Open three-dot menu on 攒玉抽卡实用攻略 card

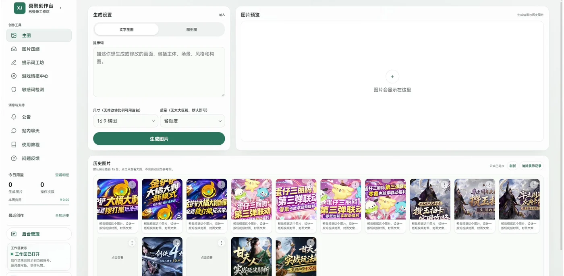(x=444, y=185)
